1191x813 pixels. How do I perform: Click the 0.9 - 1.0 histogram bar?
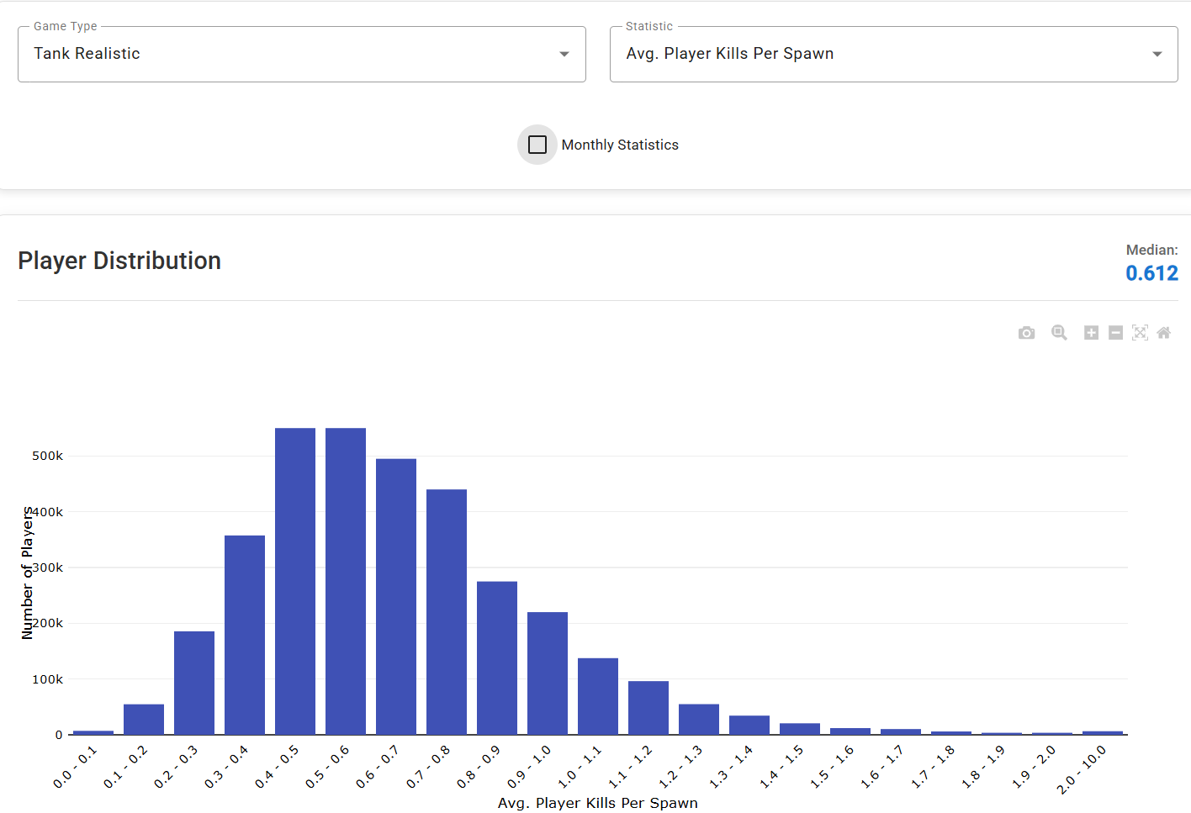(548, 673)
